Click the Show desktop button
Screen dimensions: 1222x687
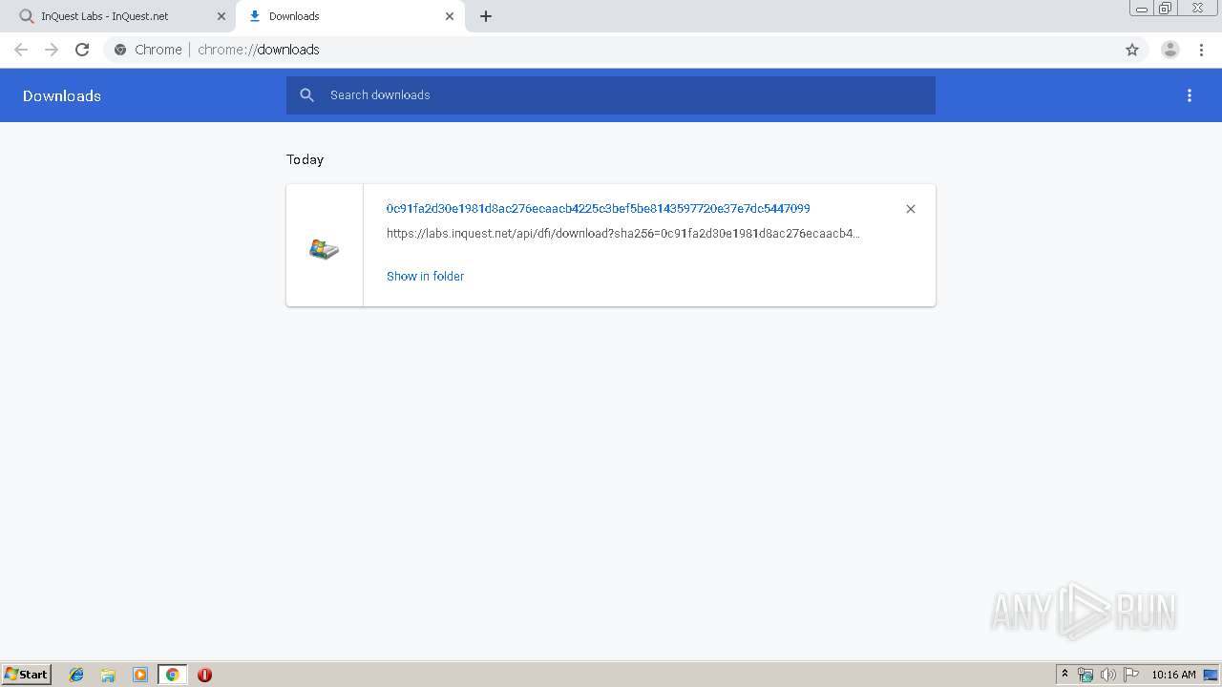pyautogui.click(x=1211, y=675)
